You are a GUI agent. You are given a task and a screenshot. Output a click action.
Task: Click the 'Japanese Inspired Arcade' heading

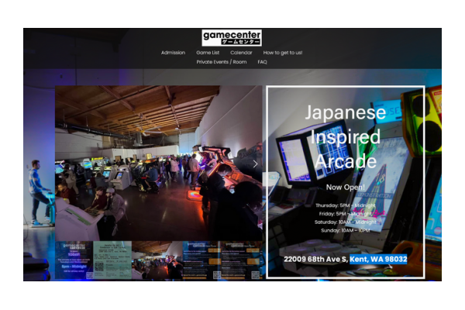[x=346, y=136]
